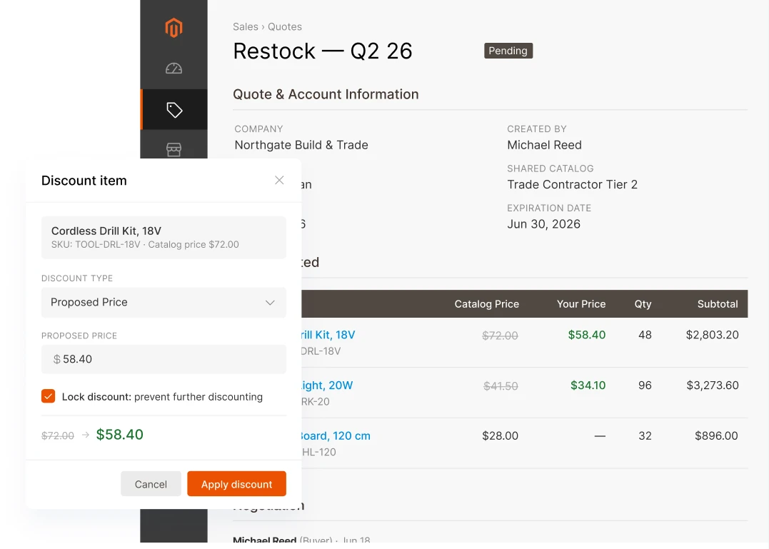Click the Cancel button

[x=151, y=484]
